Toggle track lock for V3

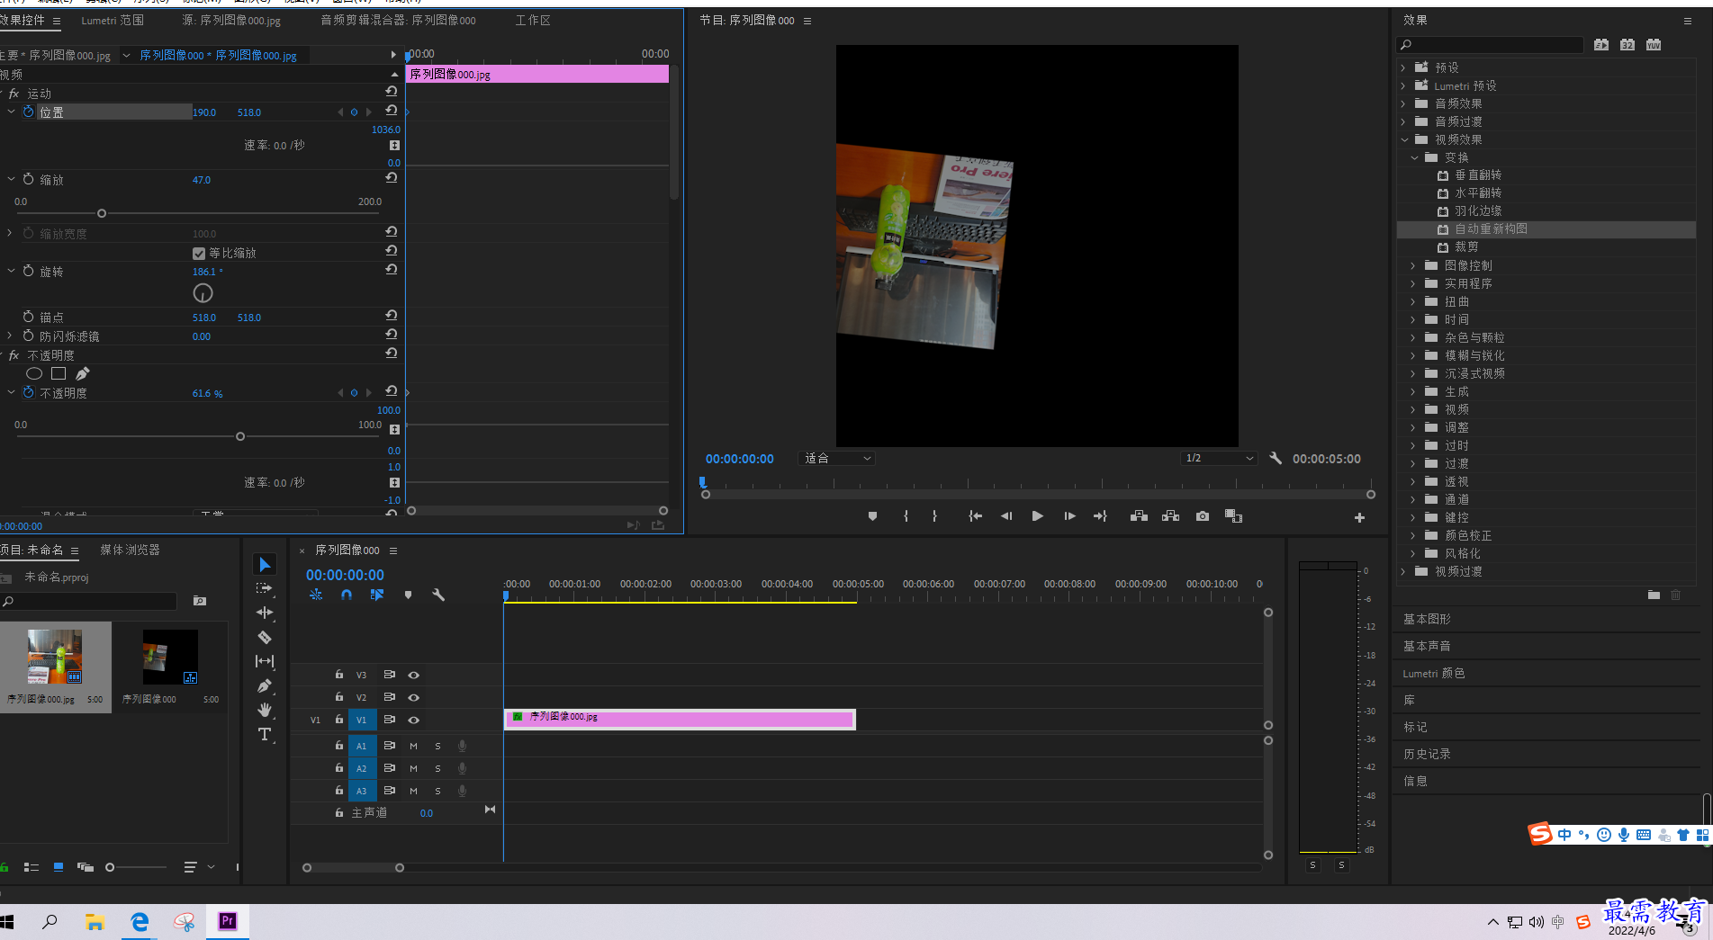point(339,675)
